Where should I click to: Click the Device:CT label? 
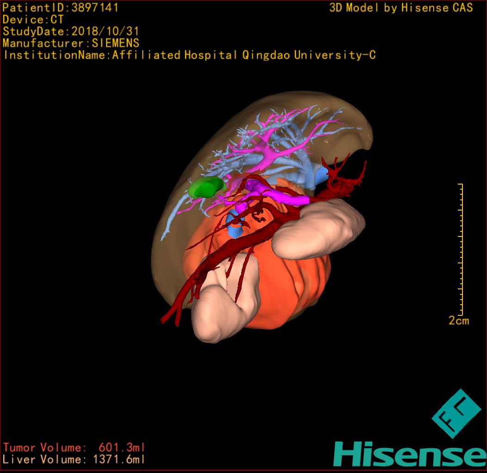tap(33, 19)
